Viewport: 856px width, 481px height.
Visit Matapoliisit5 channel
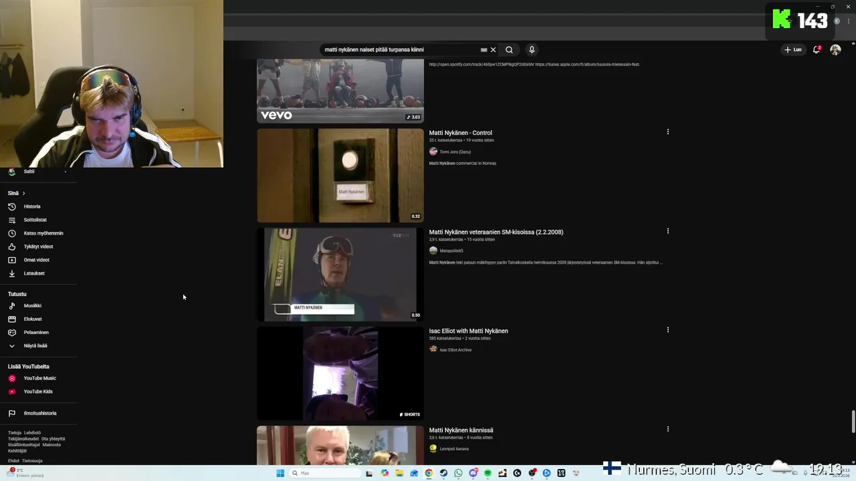[451, 251]
